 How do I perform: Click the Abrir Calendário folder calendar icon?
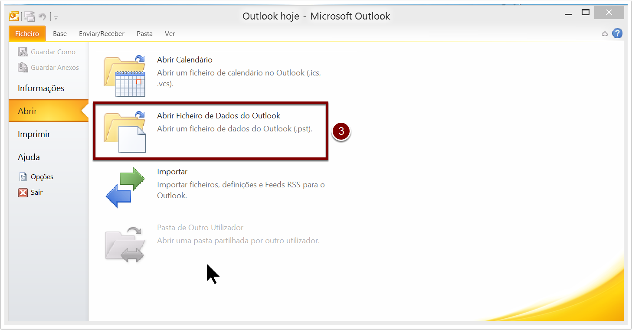coord(125,75)
